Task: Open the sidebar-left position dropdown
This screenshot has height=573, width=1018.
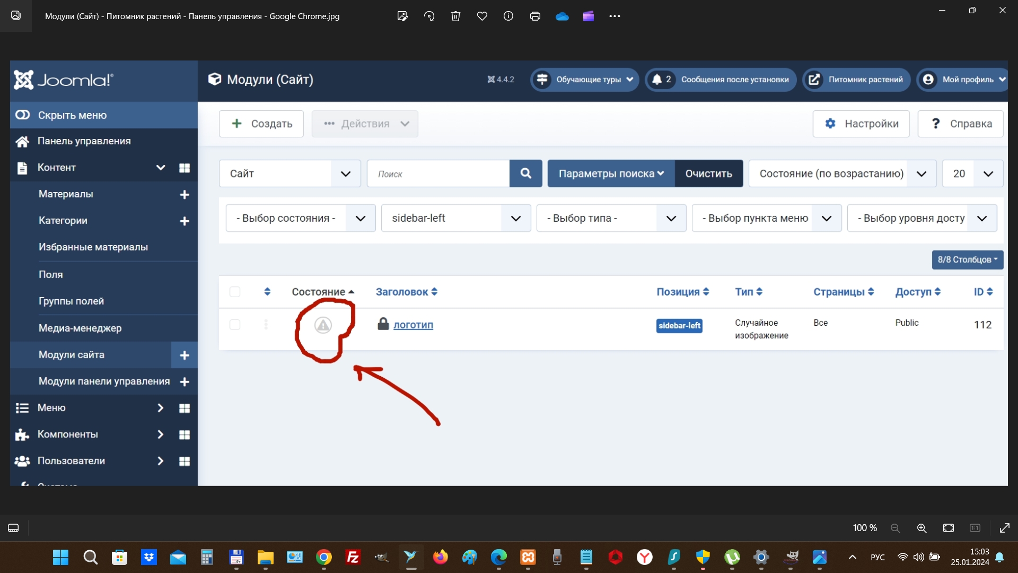Action: pos(455,218)
